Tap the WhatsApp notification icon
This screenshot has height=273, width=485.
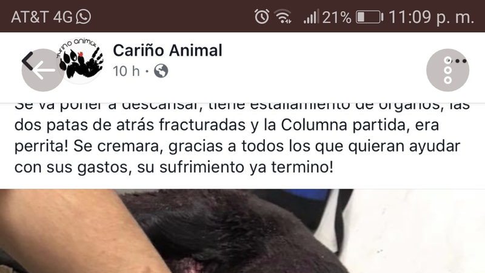[84, 17]
